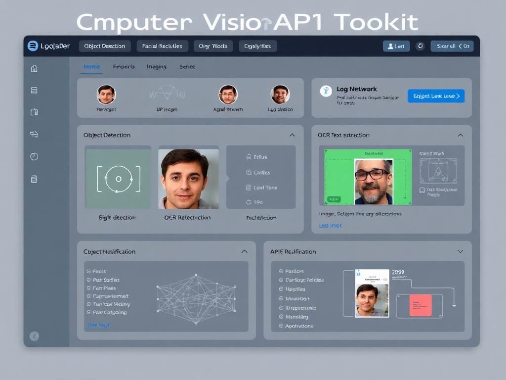506x380 pixels.
Task: Select the copy documents sidebar icon
Action: tap(34, 112)
